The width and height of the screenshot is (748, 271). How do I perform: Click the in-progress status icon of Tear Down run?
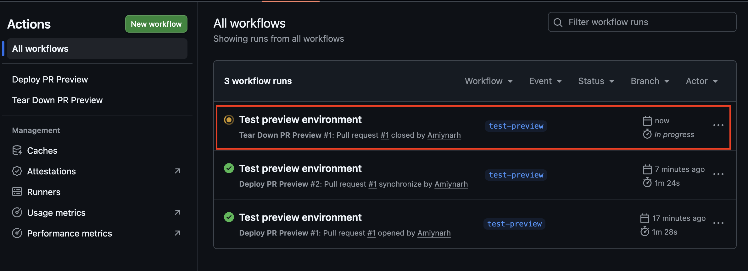pos(229,120)
